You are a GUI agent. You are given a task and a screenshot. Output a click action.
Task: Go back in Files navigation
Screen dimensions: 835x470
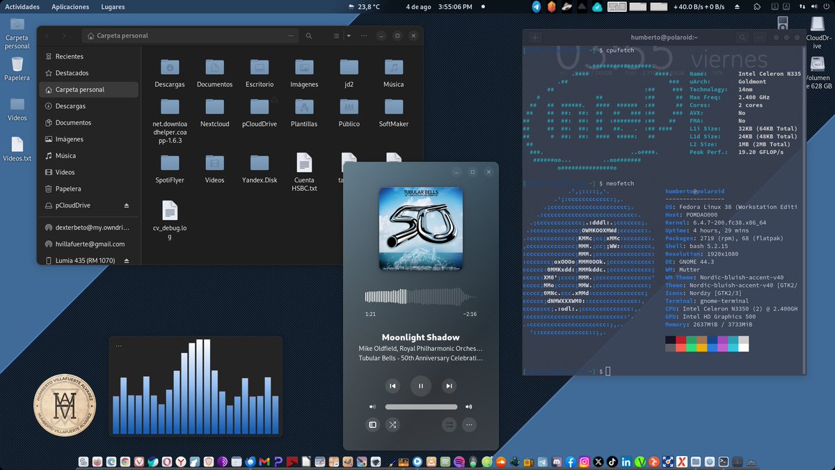click(x=48, y=36)
